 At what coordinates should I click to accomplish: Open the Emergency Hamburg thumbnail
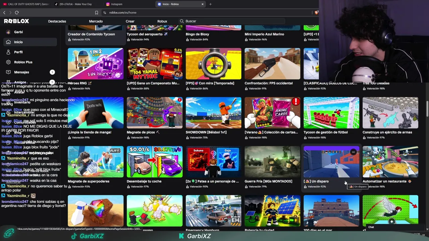213,211
